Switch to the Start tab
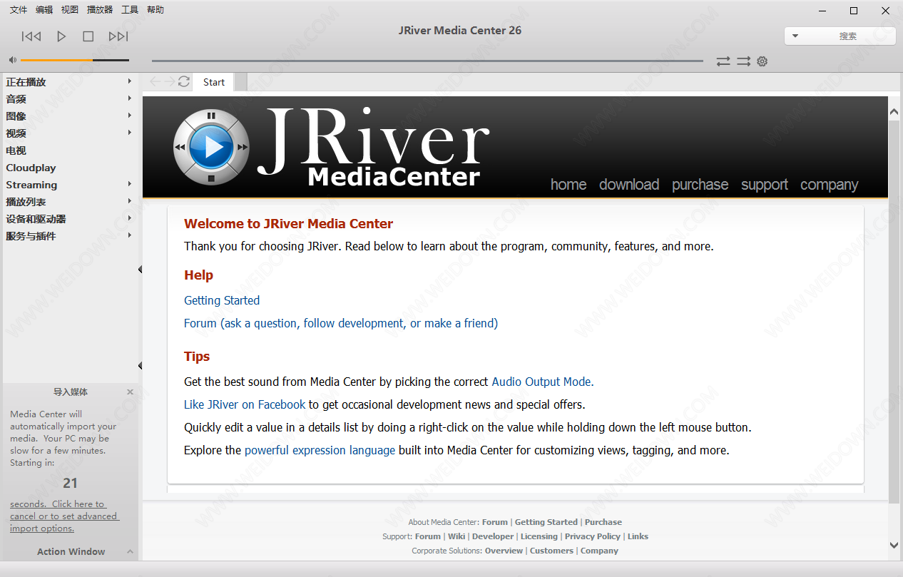 [214, 82]
